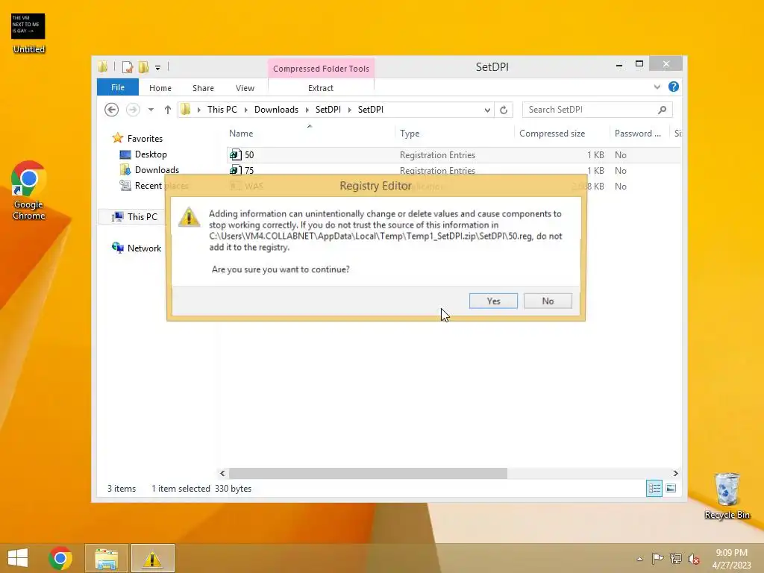The image size is (764, 573).
Task: Expand breadcrumb arrow after This PC
Action: tap(245, 110)
